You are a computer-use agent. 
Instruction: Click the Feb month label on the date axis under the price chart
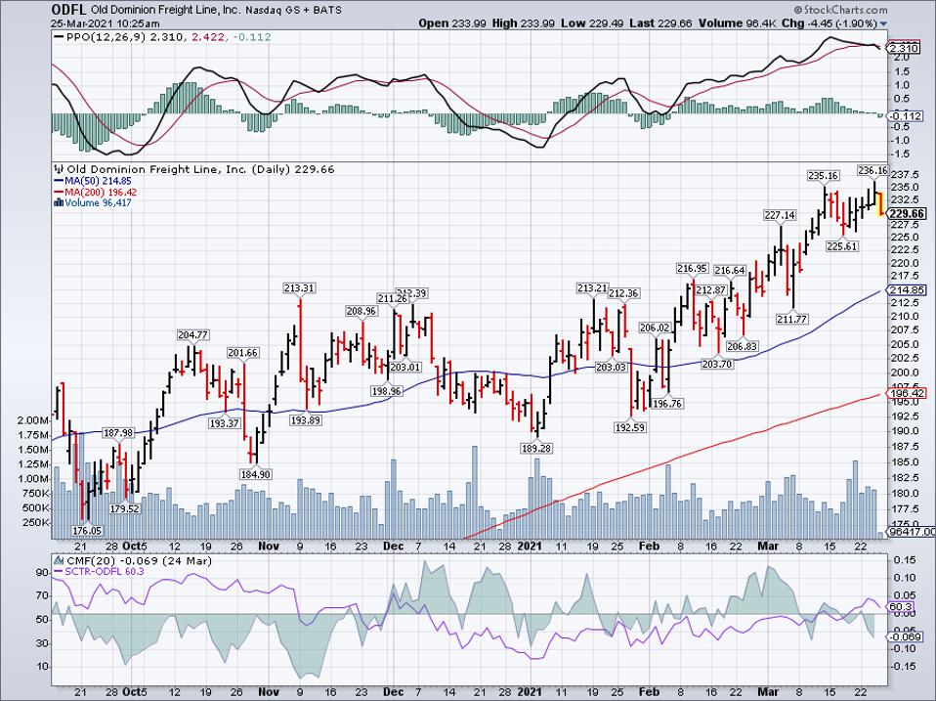[x=649, y=546]
